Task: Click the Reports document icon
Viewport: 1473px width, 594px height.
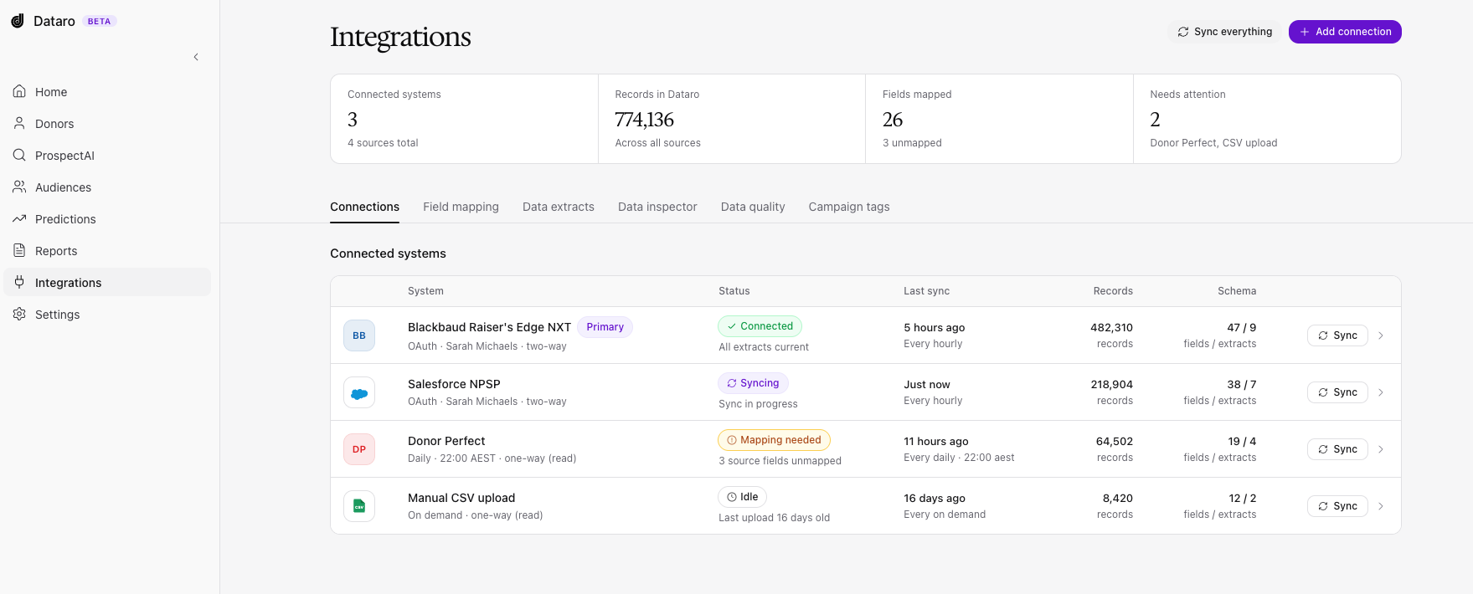Action: [19, 250]
